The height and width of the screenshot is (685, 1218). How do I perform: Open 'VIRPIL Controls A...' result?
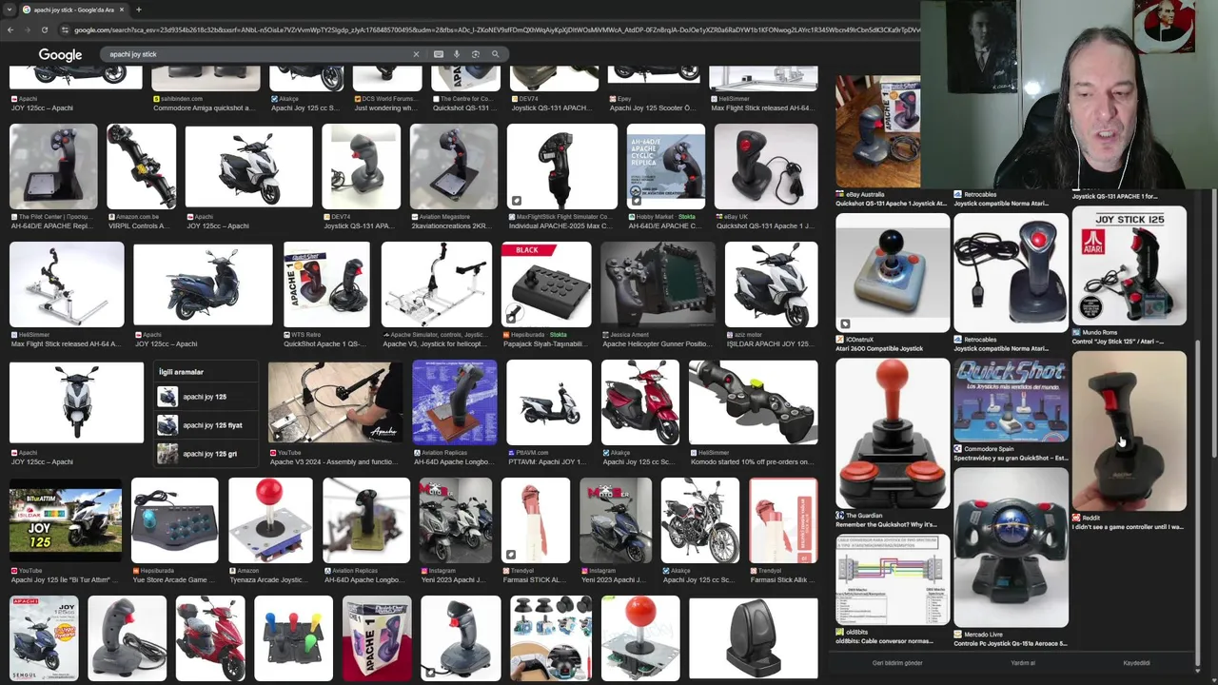point(141,177)
